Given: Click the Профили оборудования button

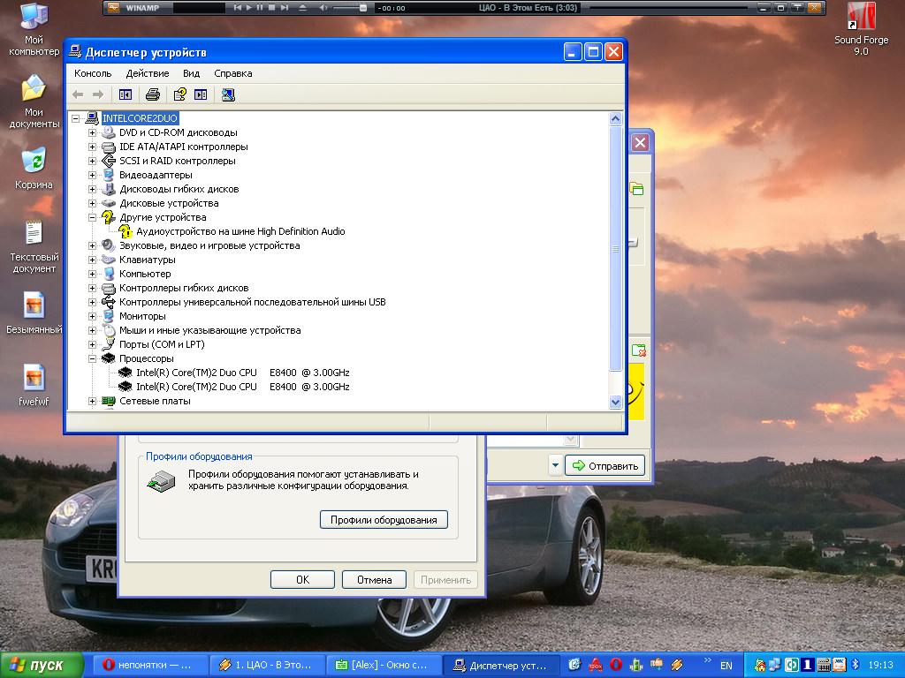Looking at the screenshot, I should 384,520.
